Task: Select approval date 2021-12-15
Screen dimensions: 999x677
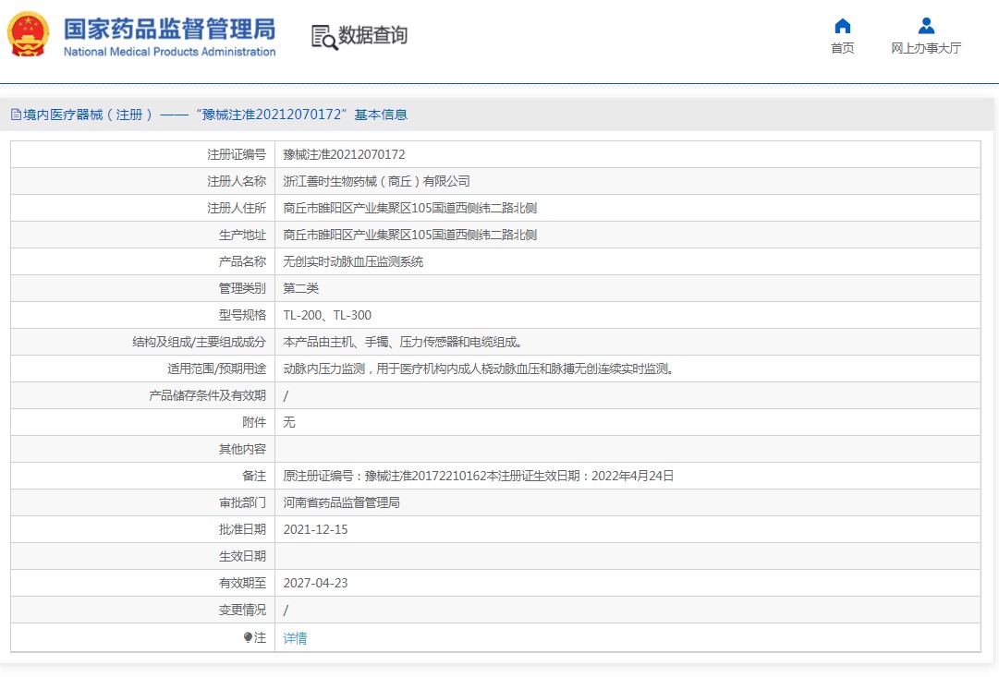Action: pyautogui.click(x=315, y=529)
